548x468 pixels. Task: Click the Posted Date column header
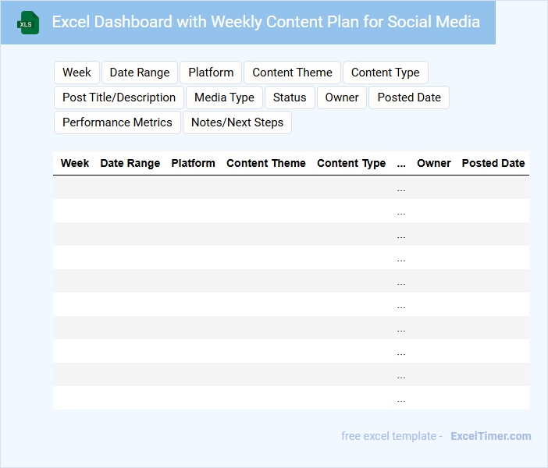pos(493,164)
